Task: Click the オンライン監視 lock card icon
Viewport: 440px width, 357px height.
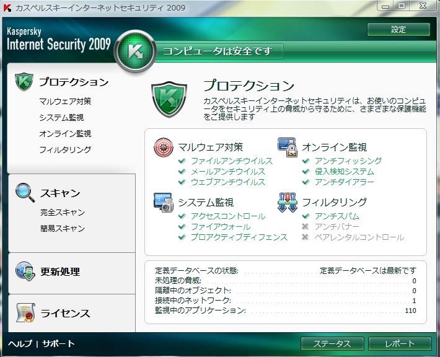Action: pos(288,148)
